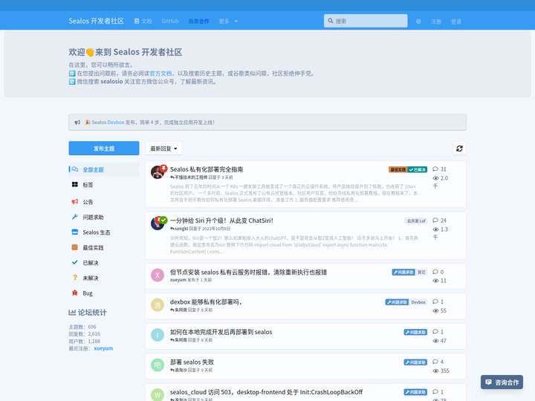The image size is (535, 401).
Task: Open the GitHub link in header
Action: click(170, 21)
